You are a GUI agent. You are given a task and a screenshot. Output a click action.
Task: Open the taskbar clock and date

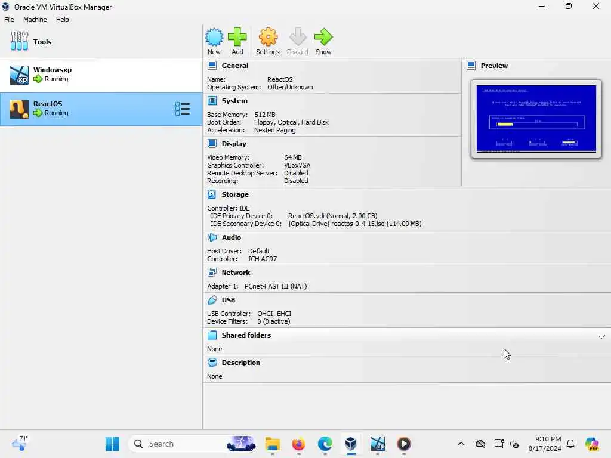[545, 444]
